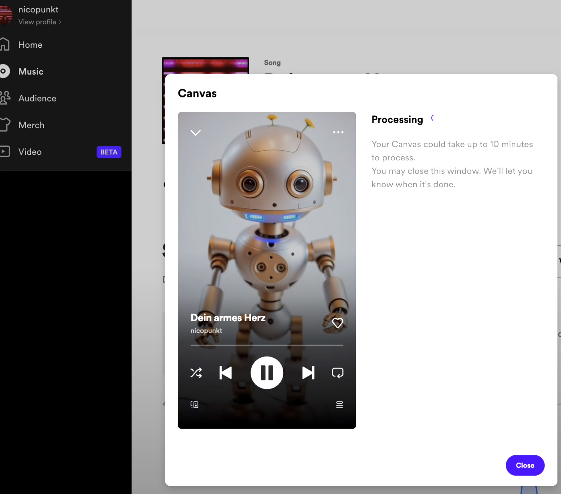Viewport: 561px width, 494px height.
Task: Switch to the Video BETA section
Action: 30,152
